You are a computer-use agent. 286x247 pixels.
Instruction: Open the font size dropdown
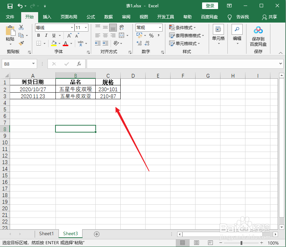[x=86, y=27]
